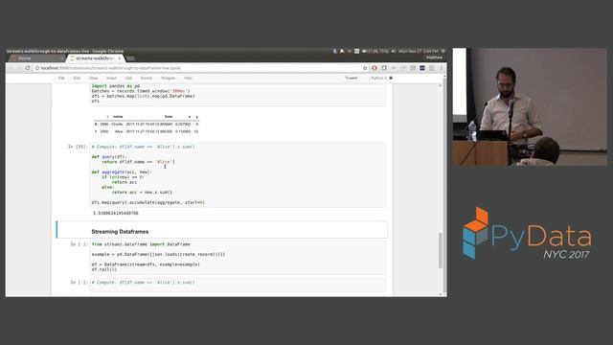Click the localhost address bar

tap(200, 68)
